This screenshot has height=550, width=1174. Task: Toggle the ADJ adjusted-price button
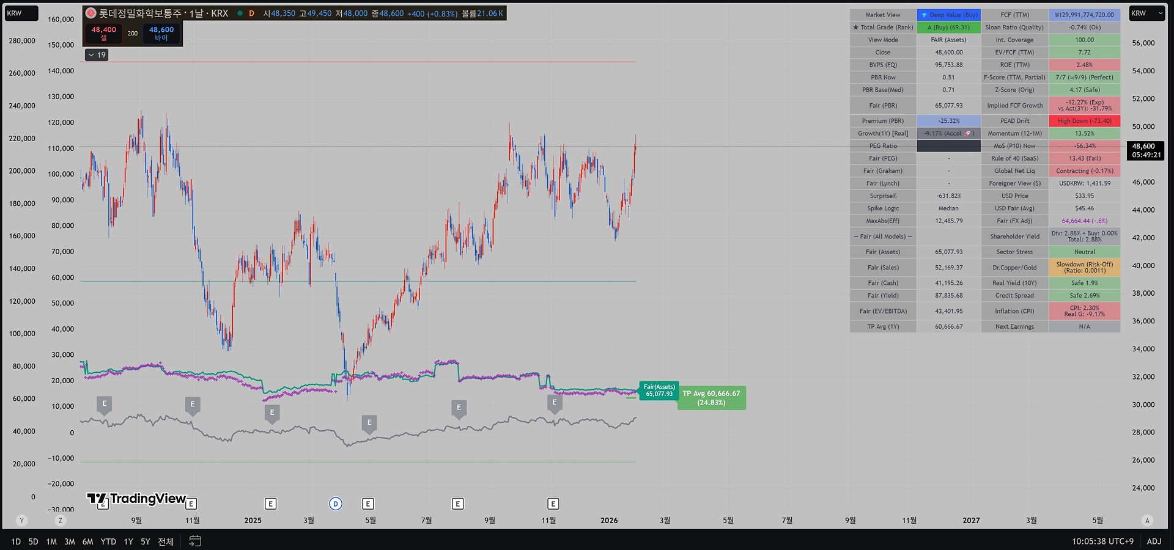point(1154,541)
